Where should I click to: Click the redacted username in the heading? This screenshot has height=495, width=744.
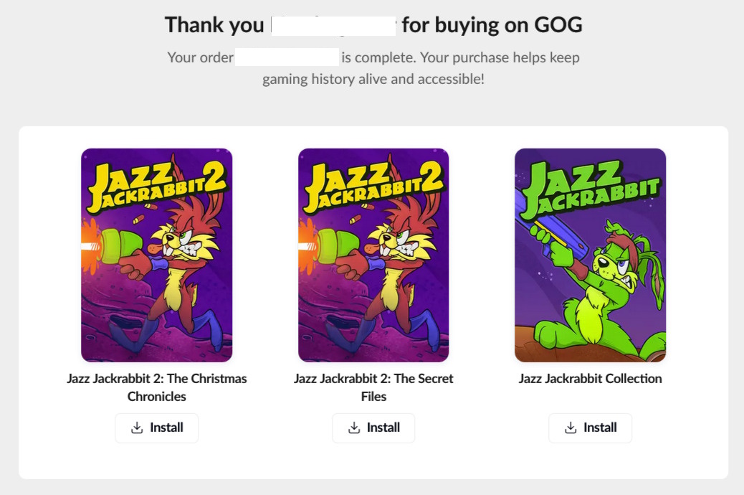point(333,26)
